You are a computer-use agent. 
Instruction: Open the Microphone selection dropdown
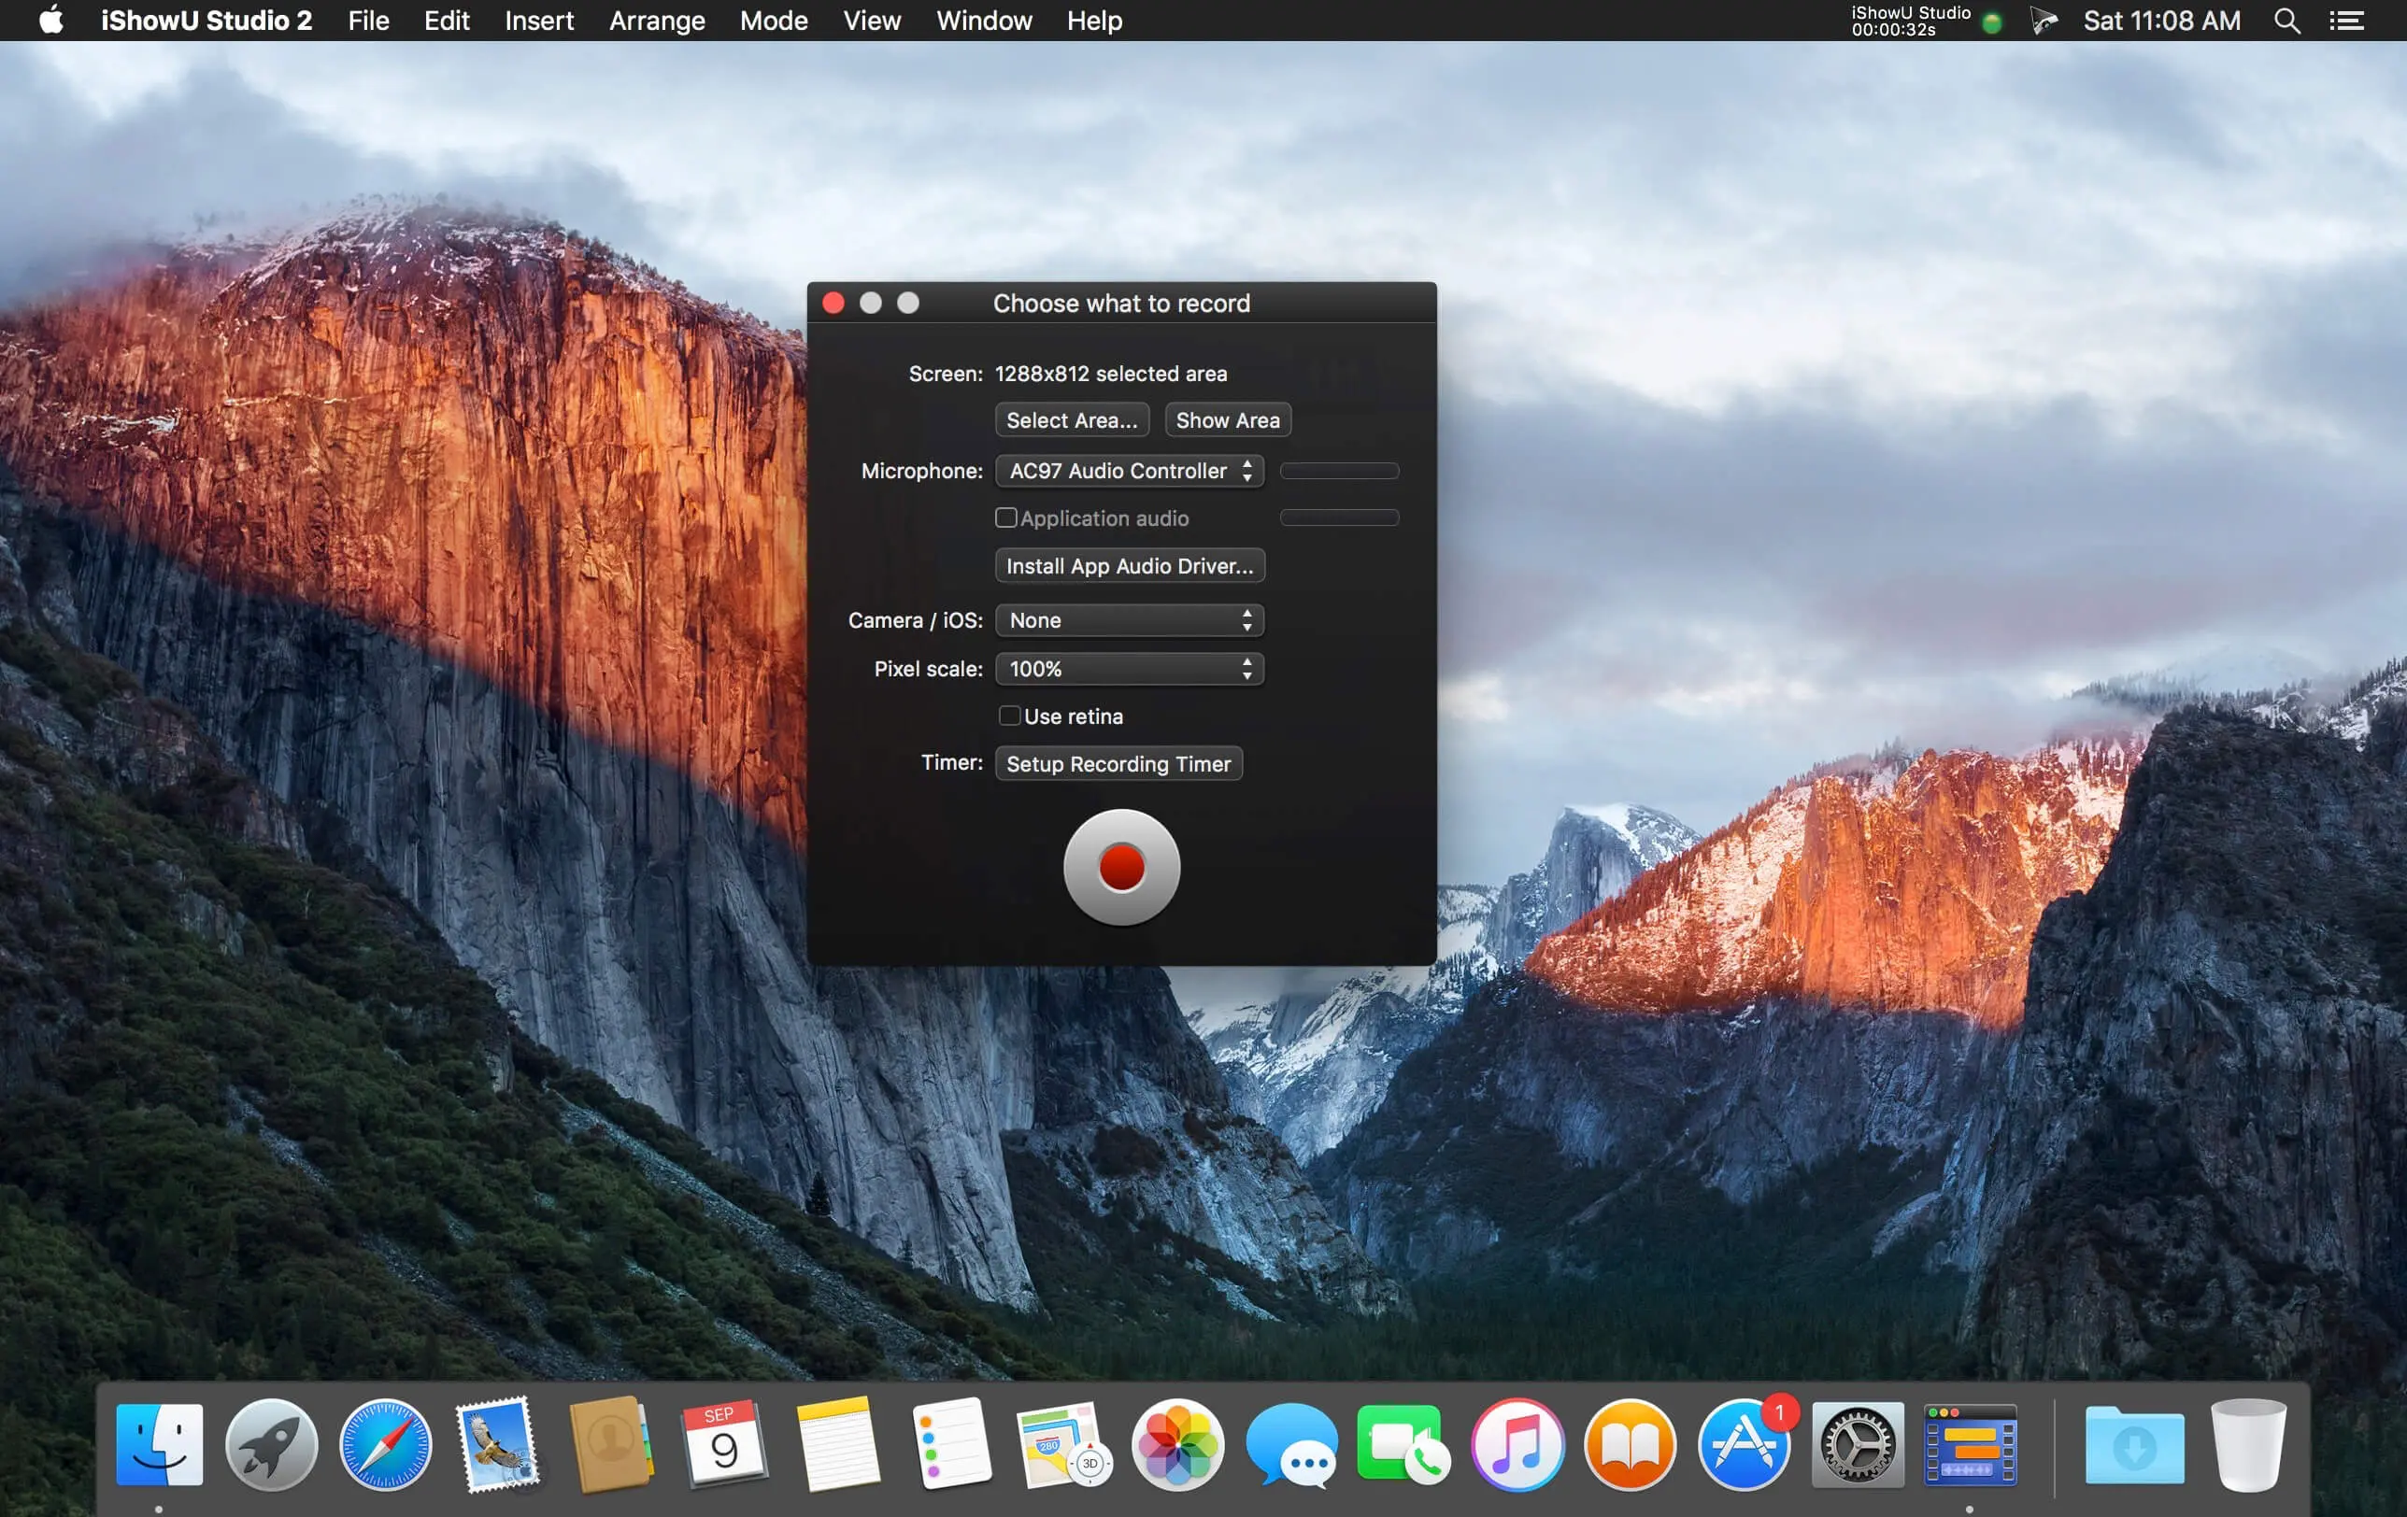click(x=1129, y=471)
